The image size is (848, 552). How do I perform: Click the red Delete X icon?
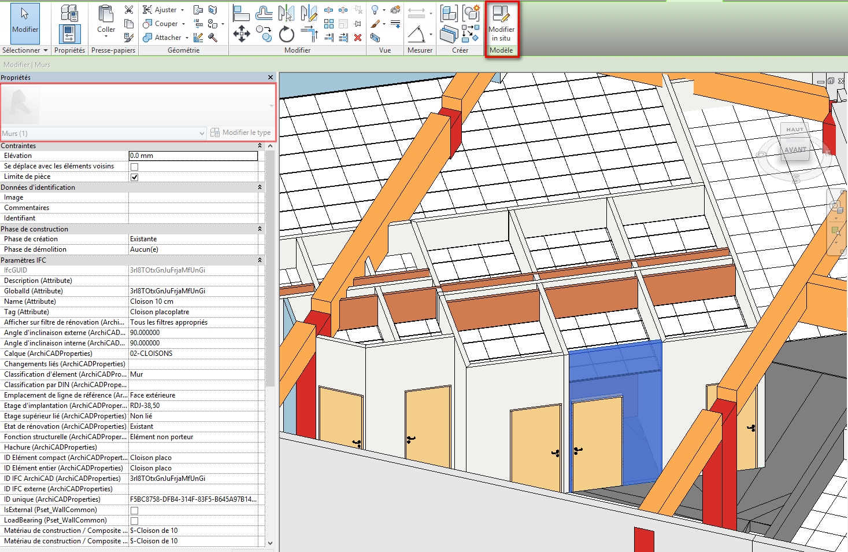click(x=358, y=38)
